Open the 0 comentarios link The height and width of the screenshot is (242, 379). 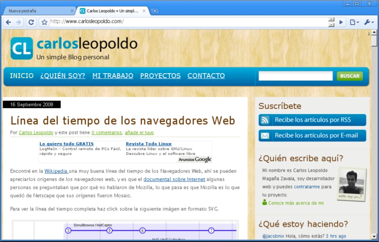(107, 133)
